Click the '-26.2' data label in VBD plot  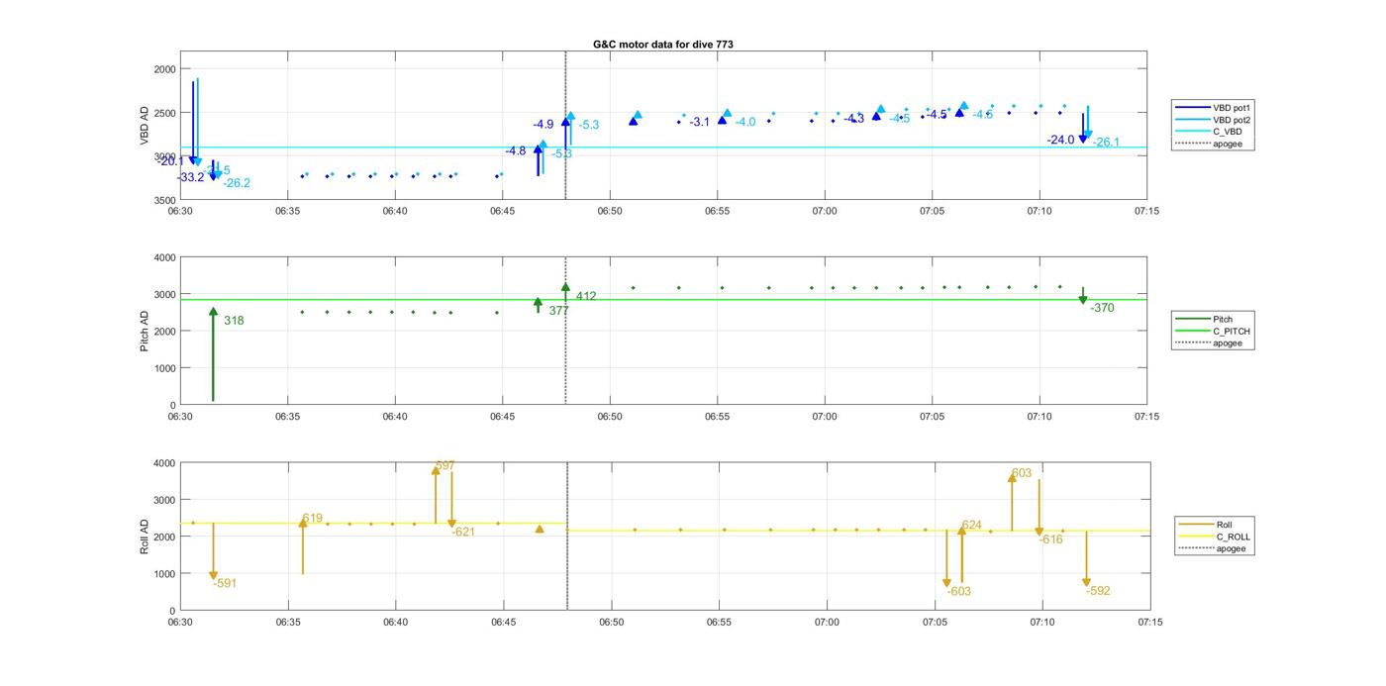coord(237,183)
